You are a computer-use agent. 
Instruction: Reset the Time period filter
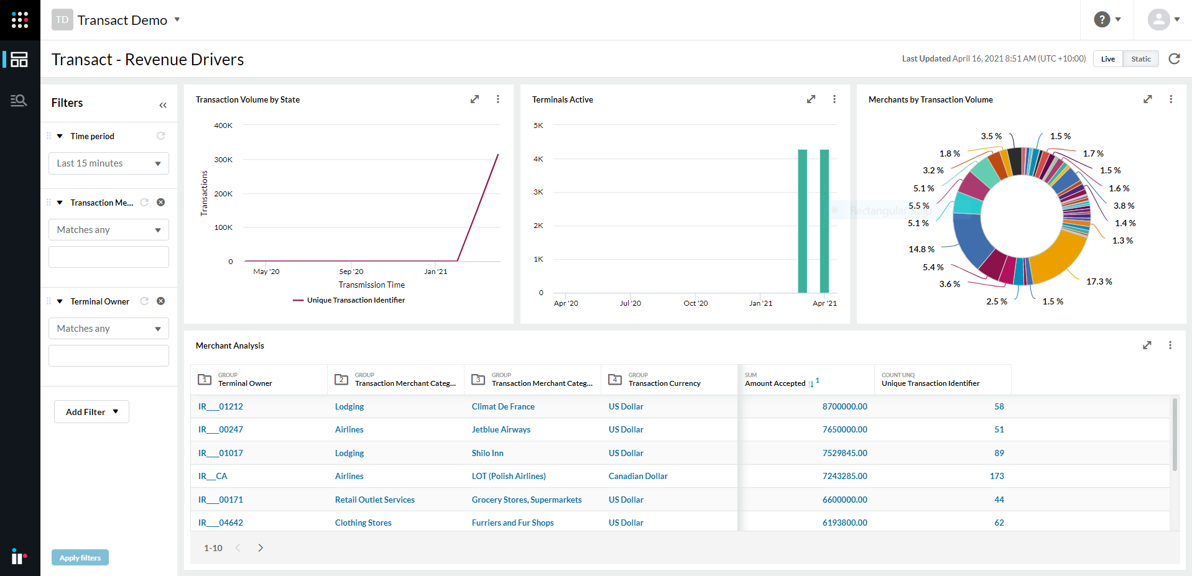tap(161, 135)
